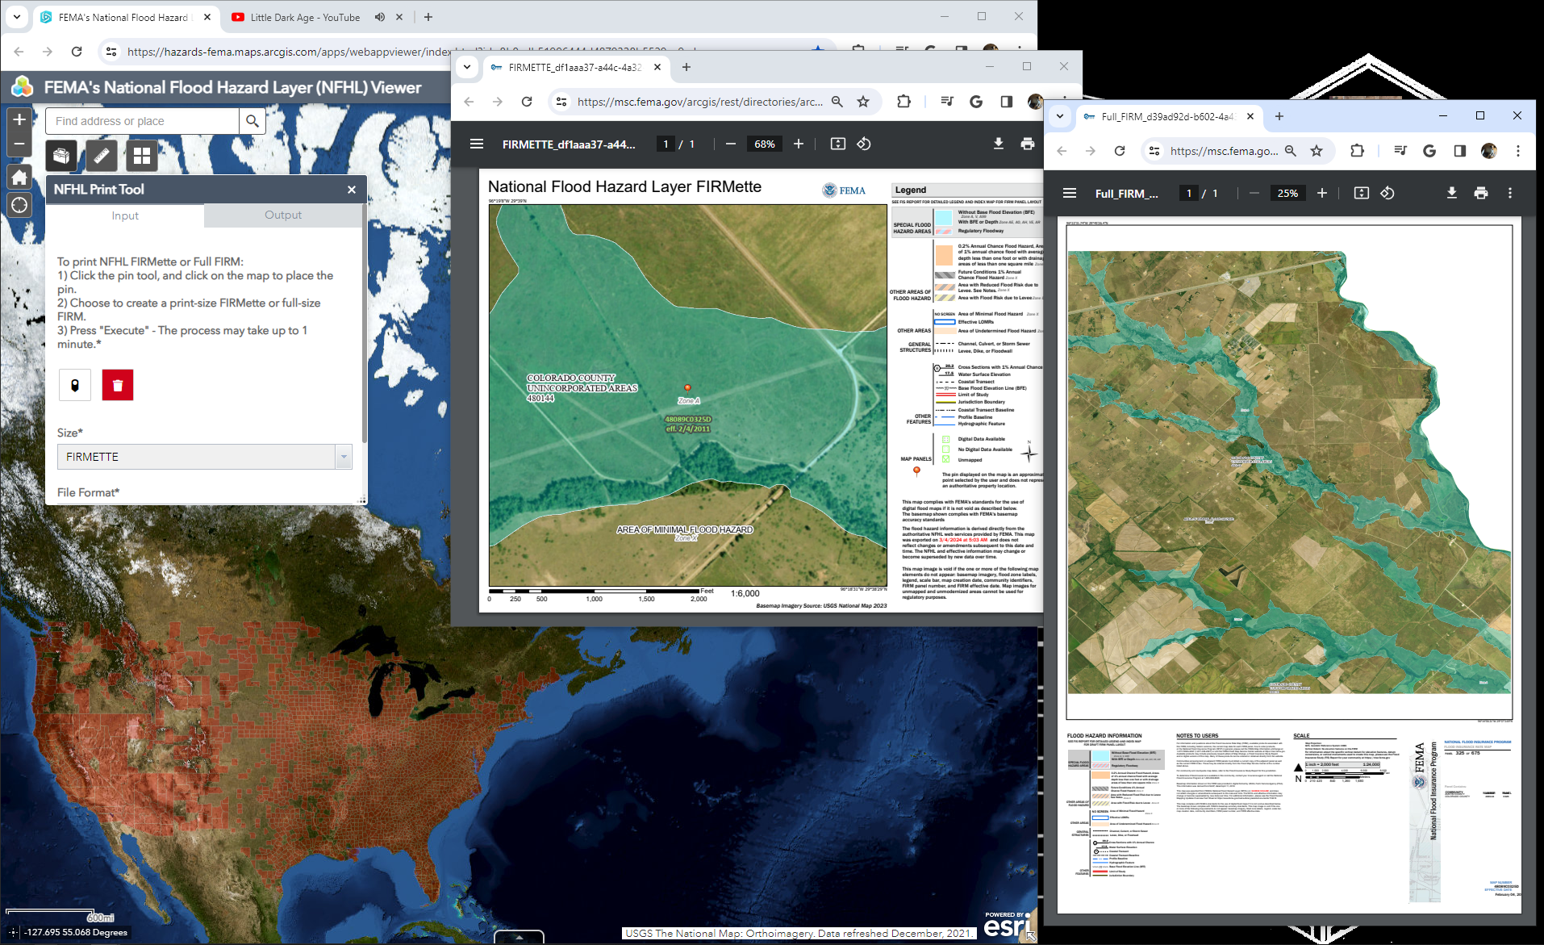Open tab search dropdown in NFHL window
Image resolution: width=1544 pixels, height=945 pixels.
tap(16, 17)
